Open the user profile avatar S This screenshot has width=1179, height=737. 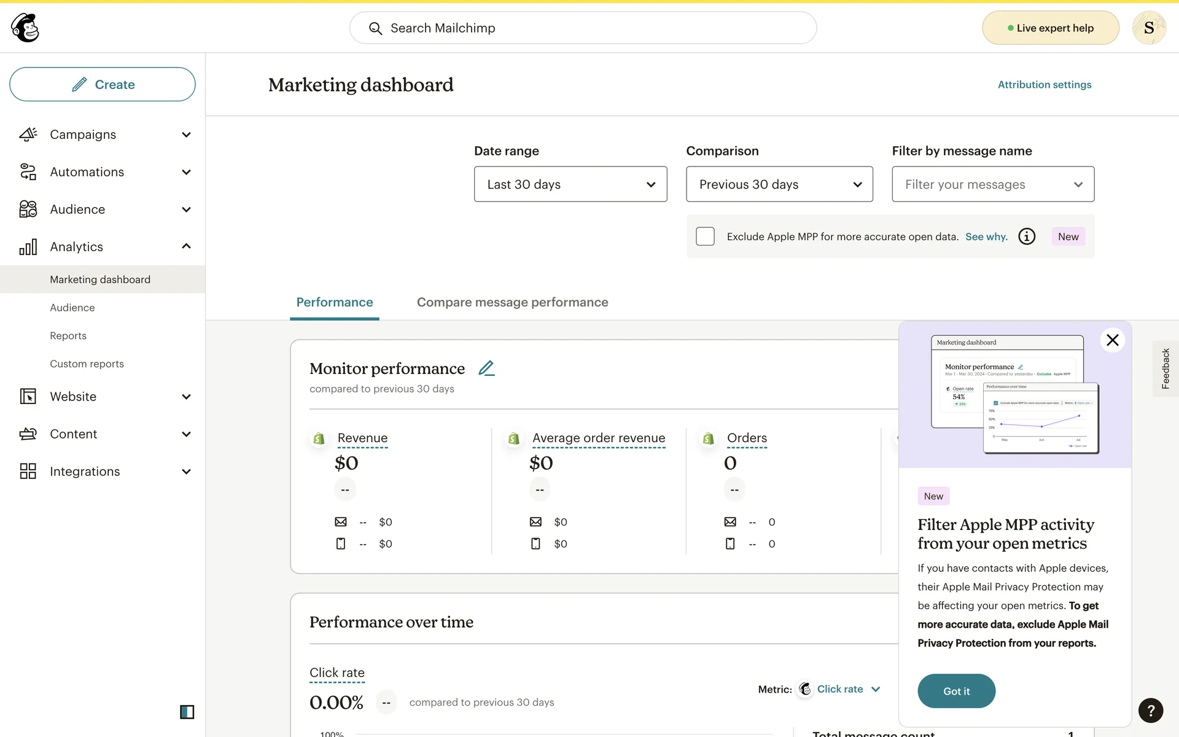(x=1148, y=28)
